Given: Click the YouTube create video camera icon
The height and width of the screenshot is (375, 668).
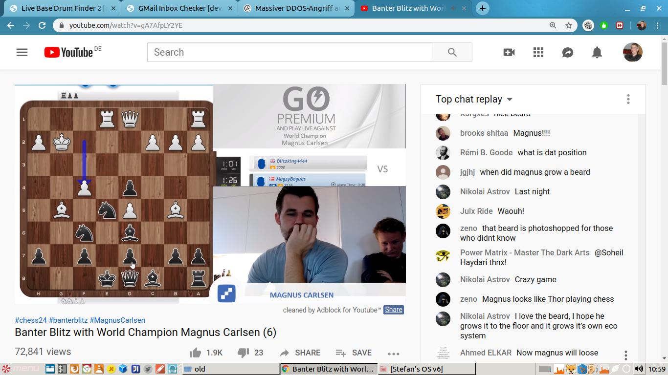Looking at the screenshot, I should tap(509, 52).
